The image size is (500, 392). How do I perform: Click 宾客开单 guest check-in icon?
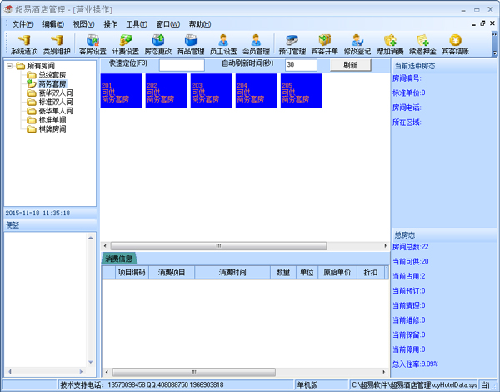(x=325, y=45)
